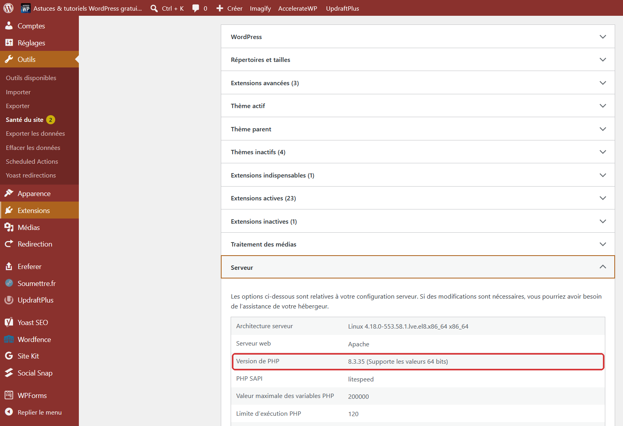Click the Redirection arrow icon
Viewport: 623px width, 426px height.
[9, 244]
